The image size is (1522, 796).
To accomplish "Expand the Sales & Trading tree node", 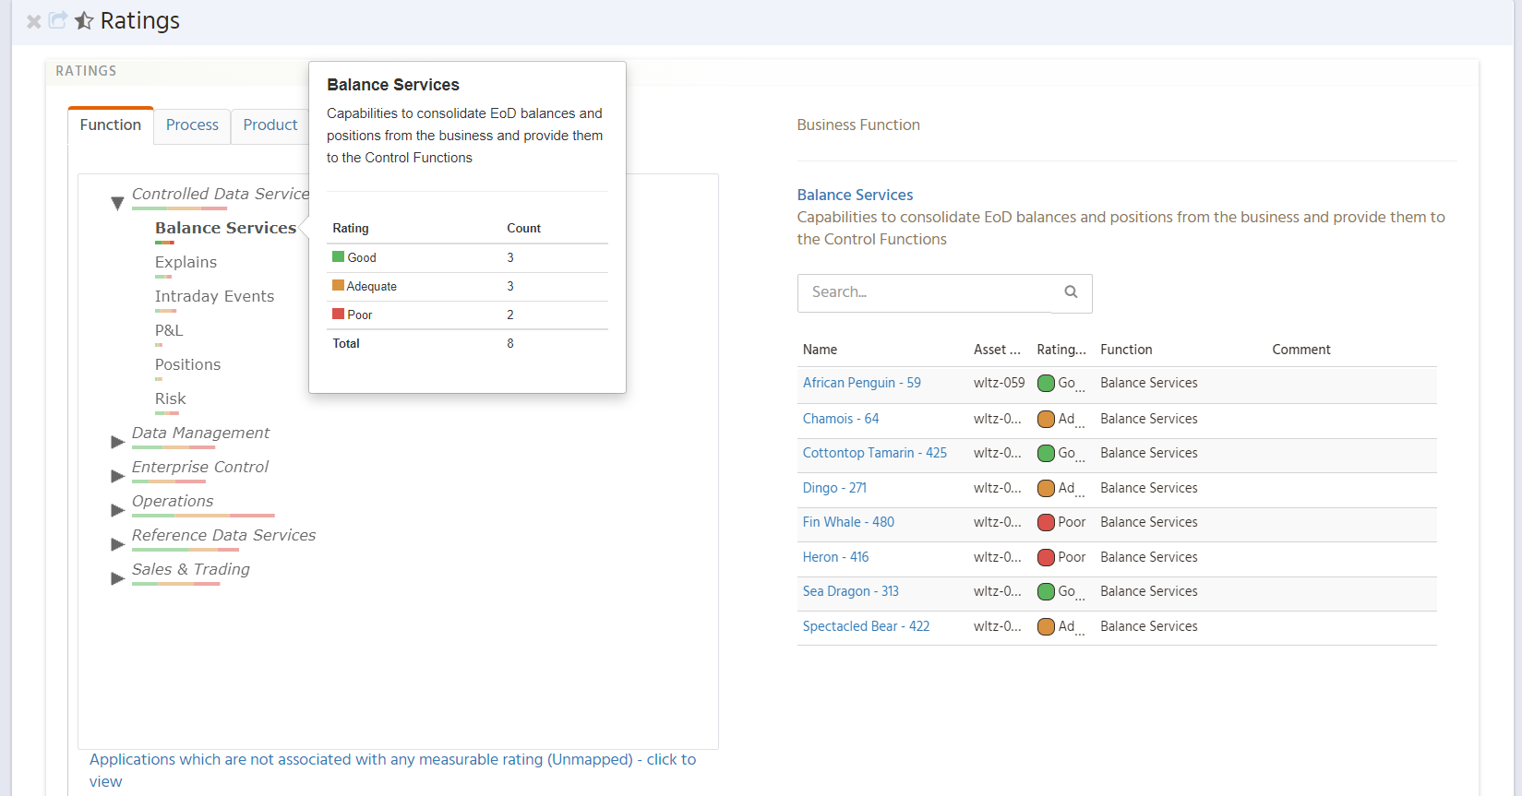I will click(x=117, y=578).
